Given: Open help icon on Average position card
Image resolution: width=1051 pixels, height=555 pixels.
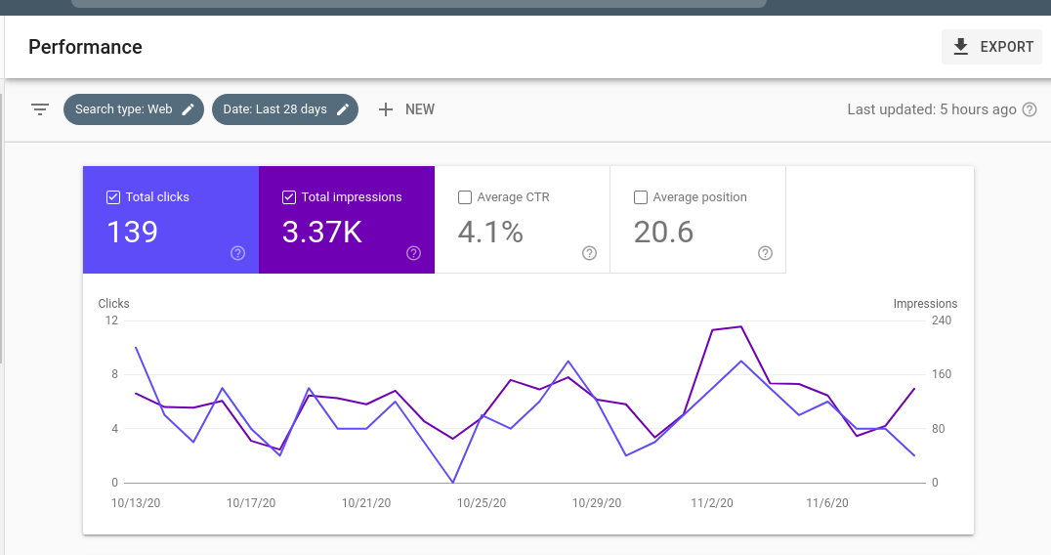Looking at the screenshot, I should (x=765, y=253).
